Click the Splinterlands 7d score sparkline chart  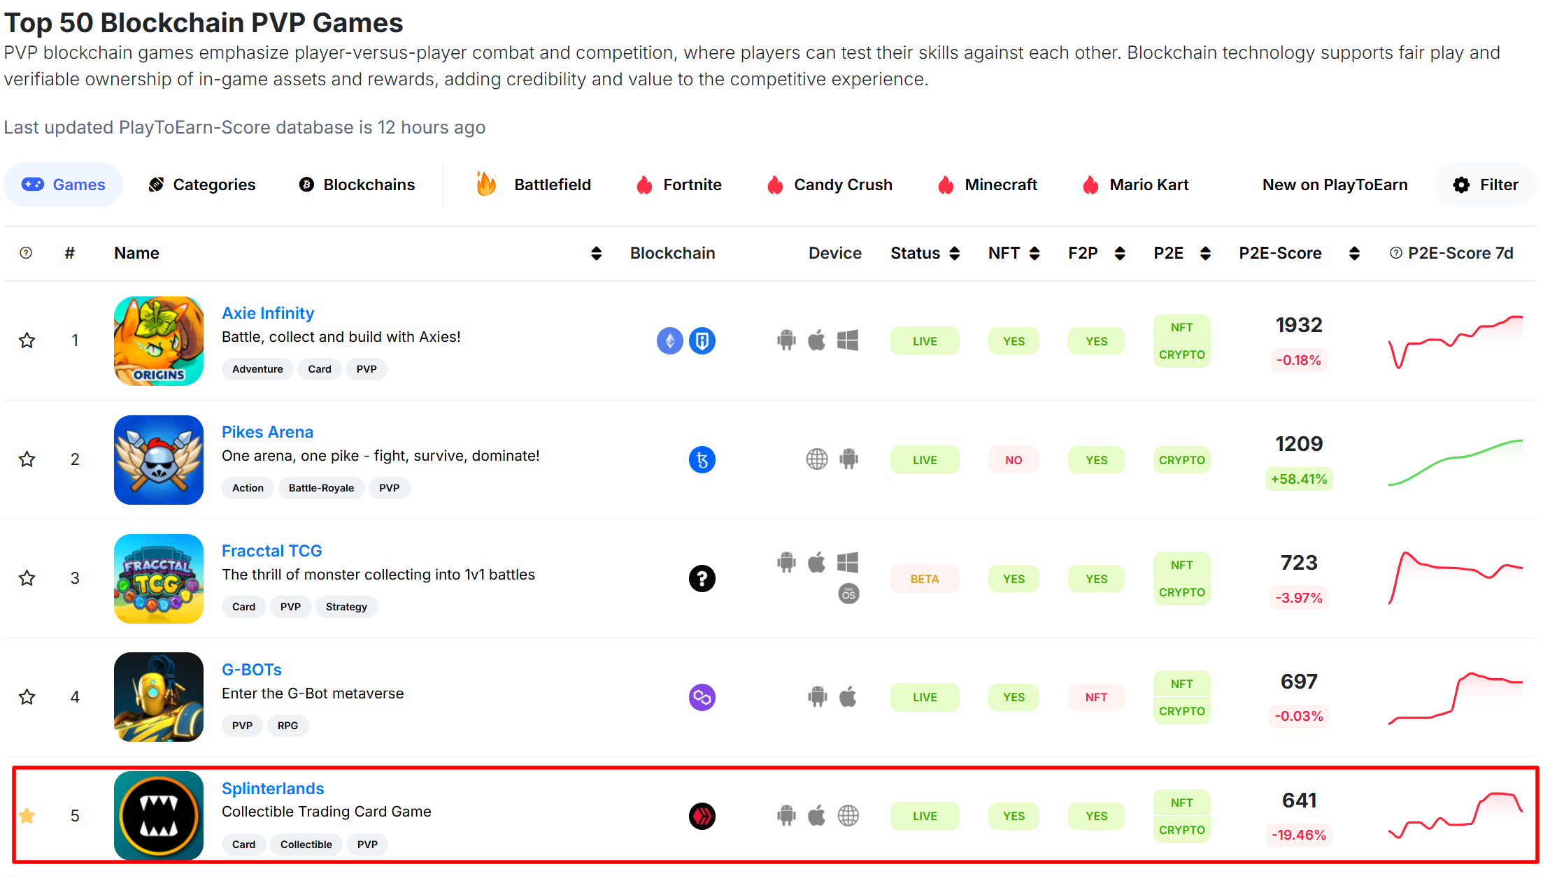(x=1456, y=816)
